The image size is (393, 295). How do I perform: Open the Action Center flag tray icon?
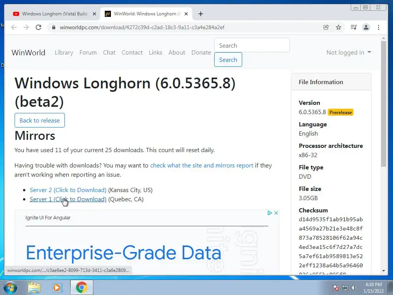click(x=335, y=288)
